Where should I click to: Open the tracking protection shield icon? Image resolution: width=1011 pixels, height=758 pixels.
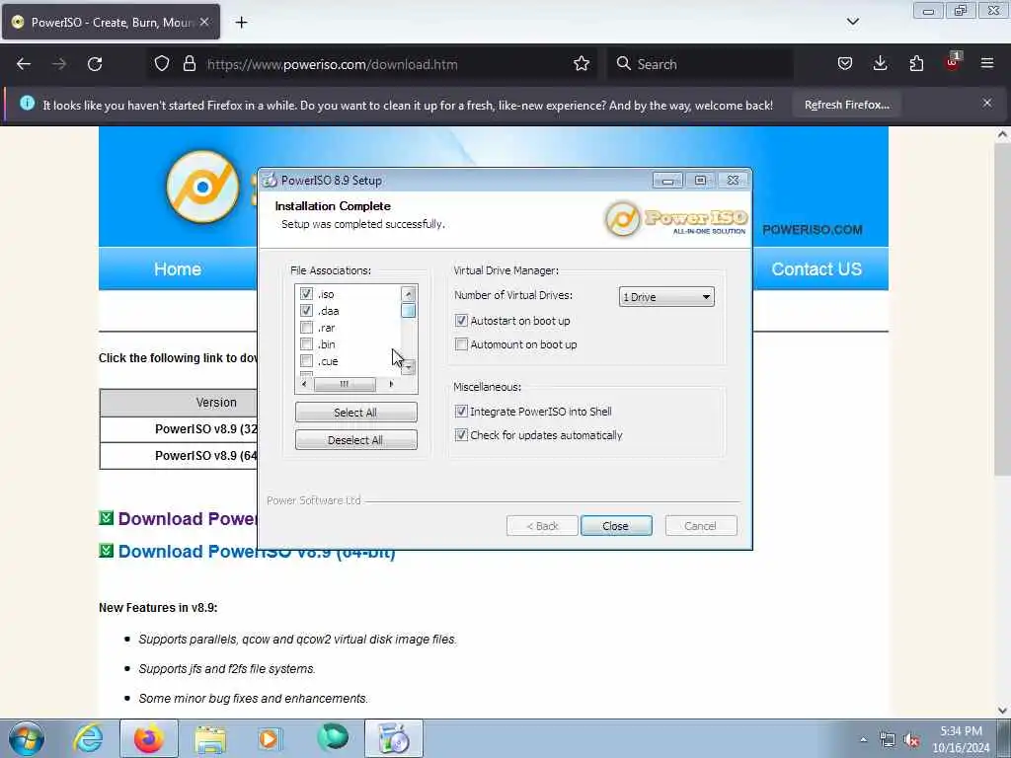click(x=162, y=64)
